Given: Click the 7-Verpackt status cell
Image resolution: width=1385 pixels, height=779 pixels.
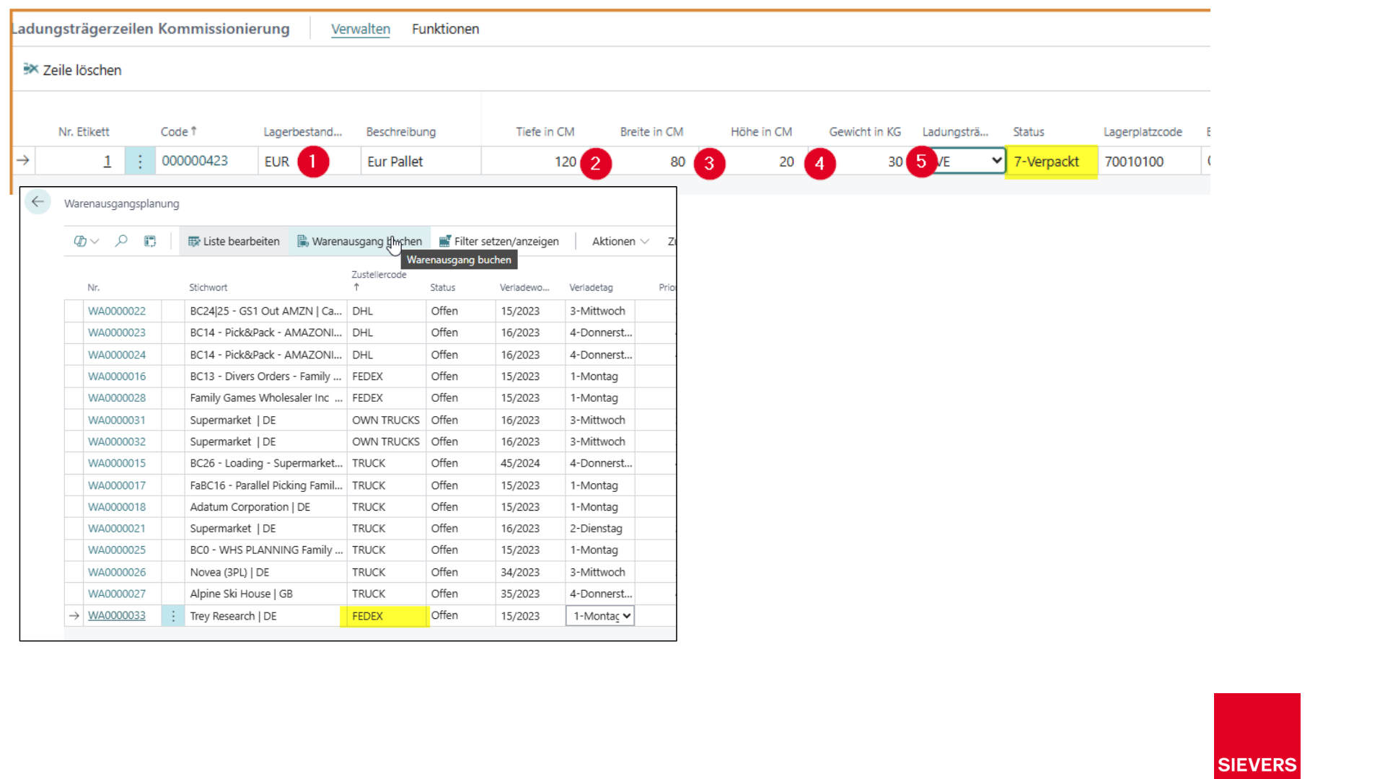Looking at the screenshot, I should (x=1051, y=162).
